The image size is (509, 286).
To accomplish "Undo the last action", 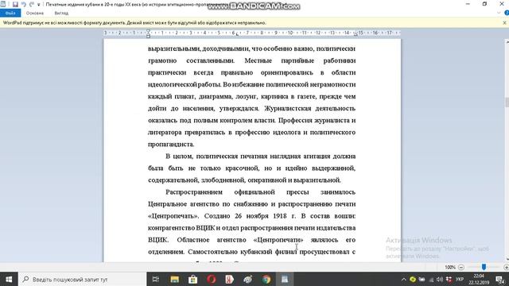I will pyautogui.click(x=23, y=4).
